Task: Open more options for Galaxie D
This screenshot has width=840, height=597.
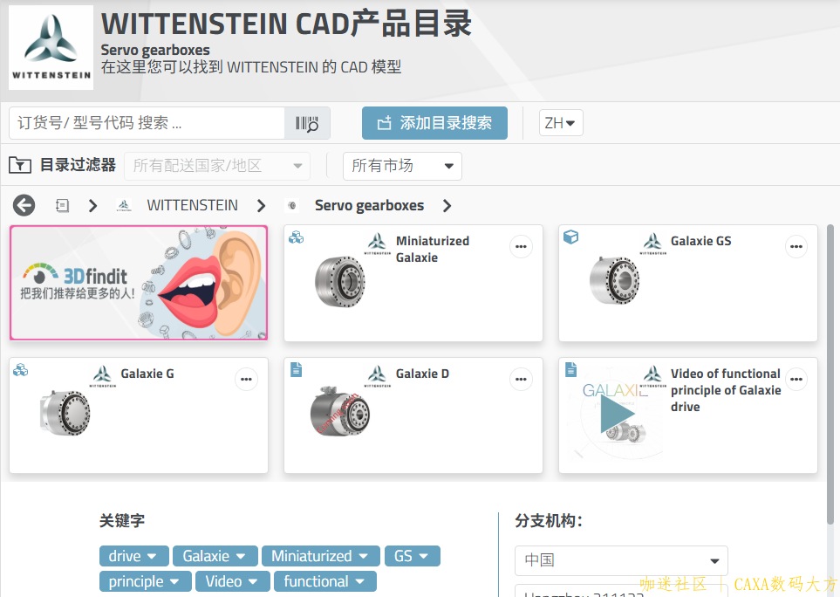Action: (x=521, y=379)
